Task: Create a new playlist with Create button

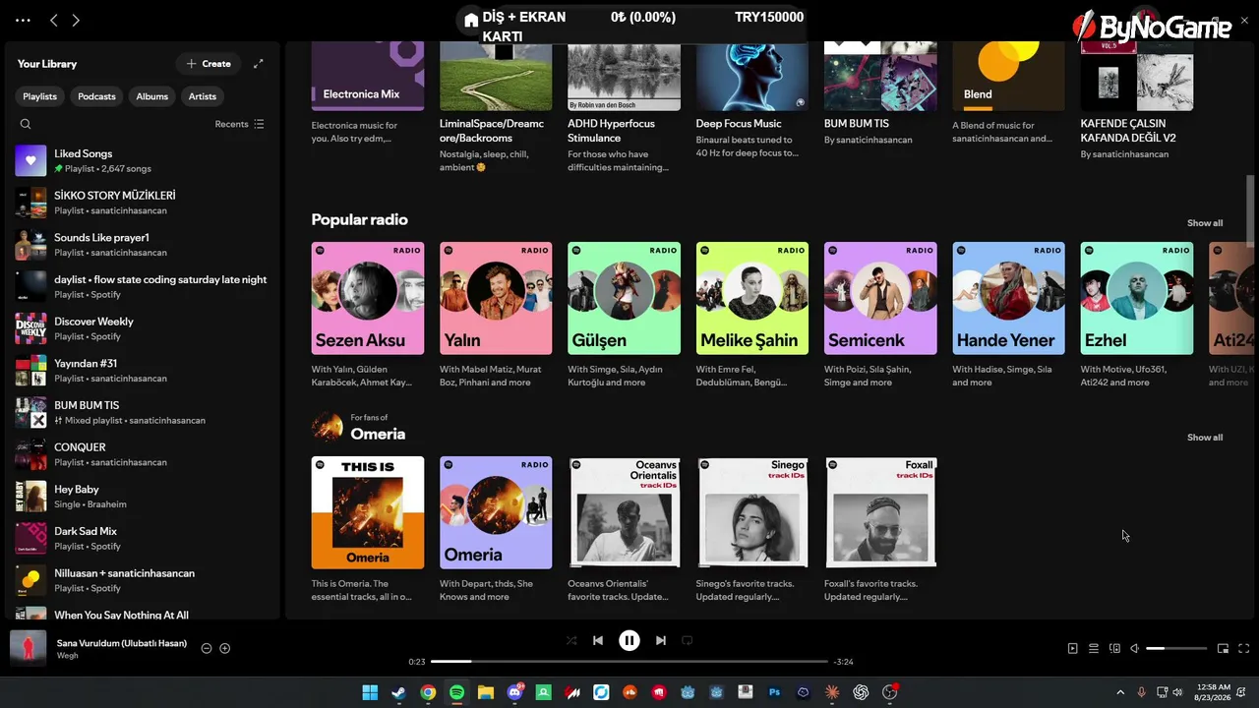Action: pos(209,64)
